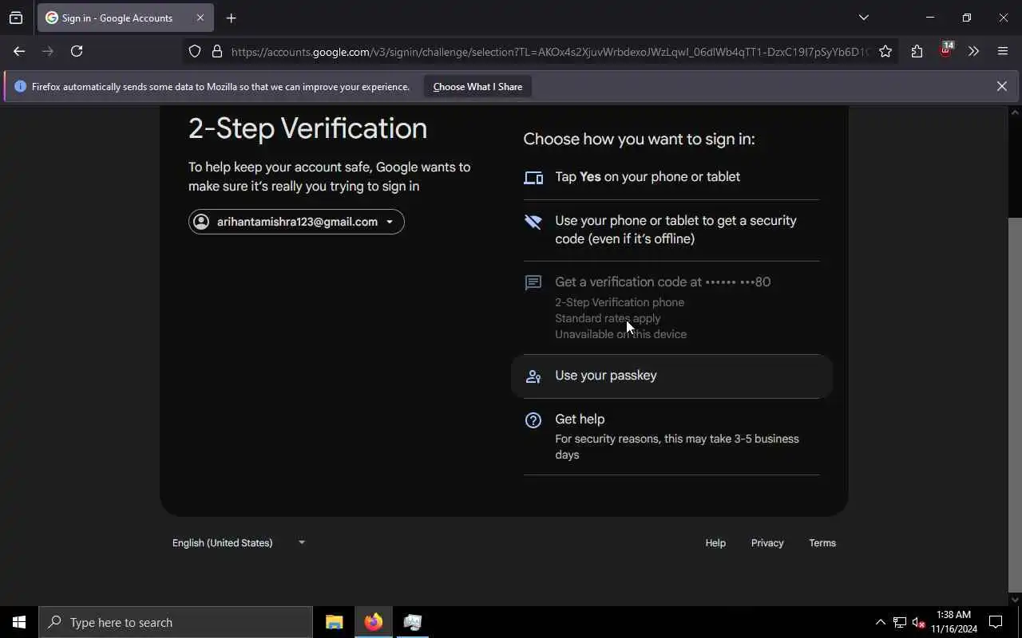Open the Privacy footer link

click(767, 543)
